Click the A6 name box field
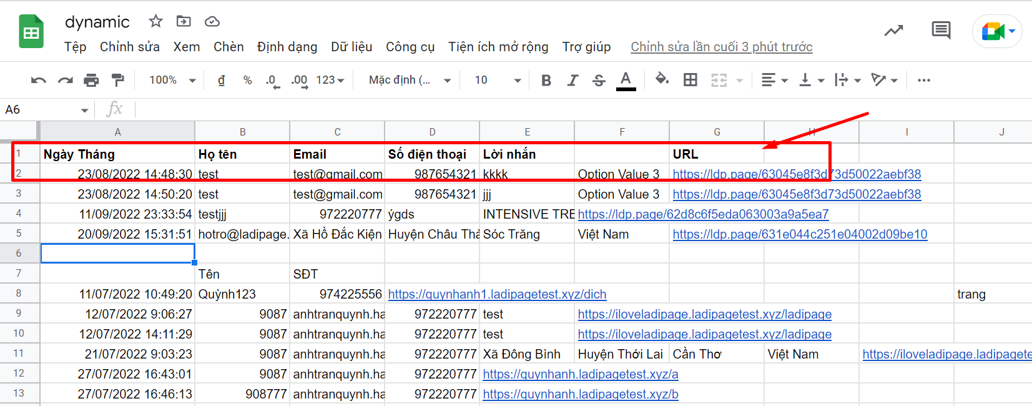The image size is (1032, 406). 41,110
